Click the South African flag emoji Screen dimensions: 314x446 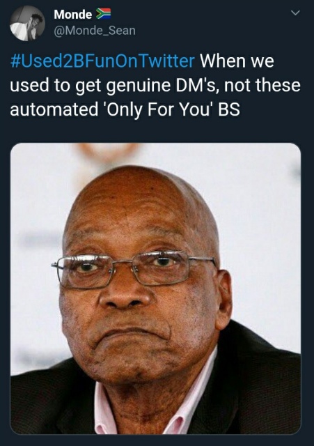point(103,14)
